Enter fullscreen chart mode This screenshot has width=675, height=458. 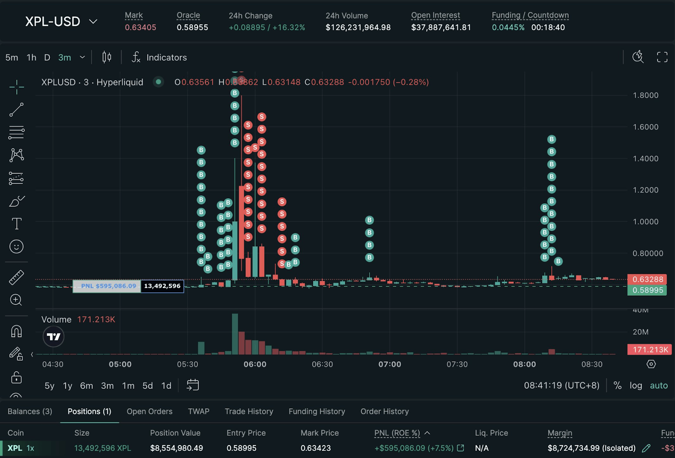coord(662,57)
